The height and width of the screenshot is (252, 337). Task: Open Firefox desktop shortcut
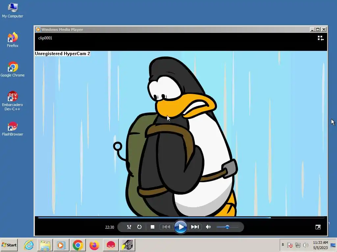click(13, 40)
